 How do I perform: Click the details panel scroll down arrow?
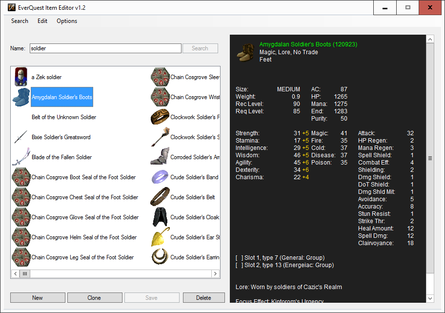pos(430,298)
